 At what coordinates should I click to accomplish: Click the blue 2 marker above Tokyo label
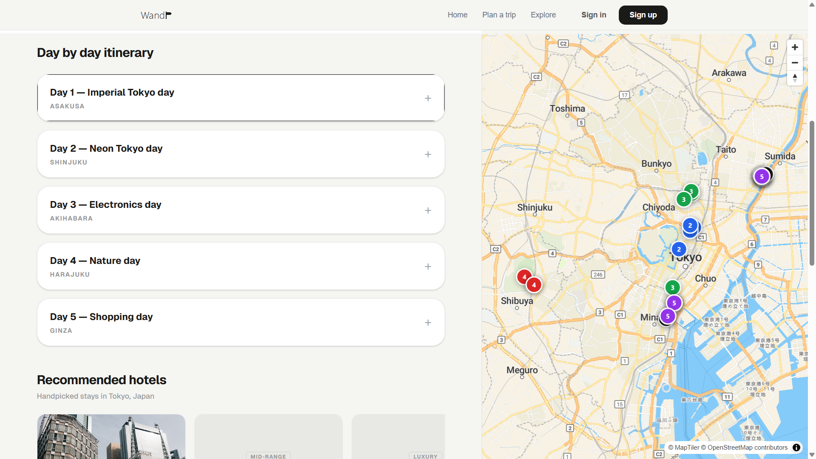pos(679,249)
